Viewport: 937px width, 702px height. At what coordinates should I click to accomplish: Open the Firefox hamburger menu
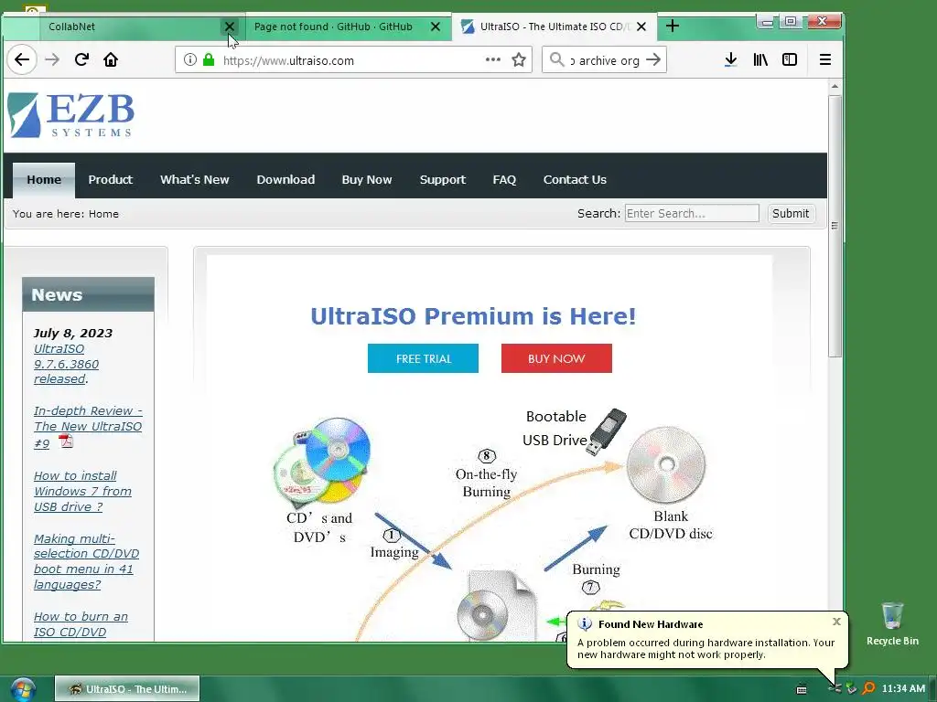tap(825, 59)
